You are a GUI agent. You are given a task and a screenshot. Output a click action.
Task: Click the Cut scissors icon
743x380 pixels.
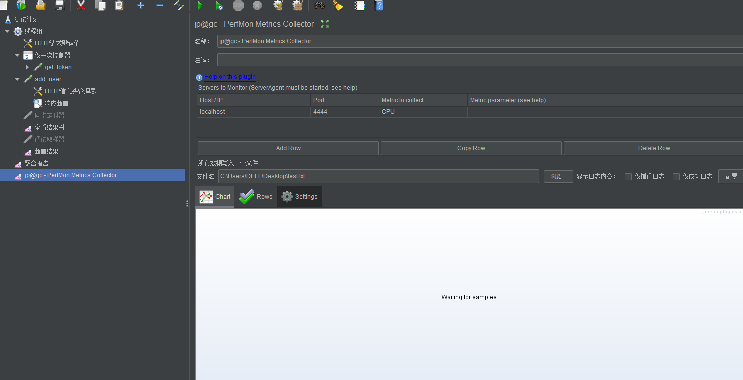click(81, 5)
